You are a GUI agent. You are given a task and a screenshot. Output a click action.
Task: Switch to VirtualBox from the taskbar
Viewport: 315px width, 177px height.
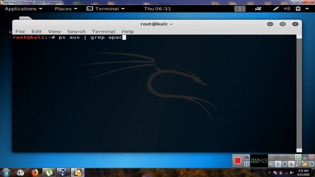point(63,173)
